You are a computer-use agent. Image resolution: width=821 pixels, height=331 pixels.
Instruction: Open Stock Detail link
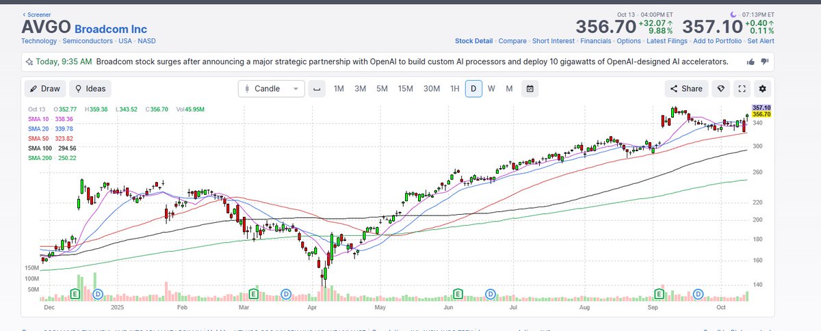tap(474, 41)
